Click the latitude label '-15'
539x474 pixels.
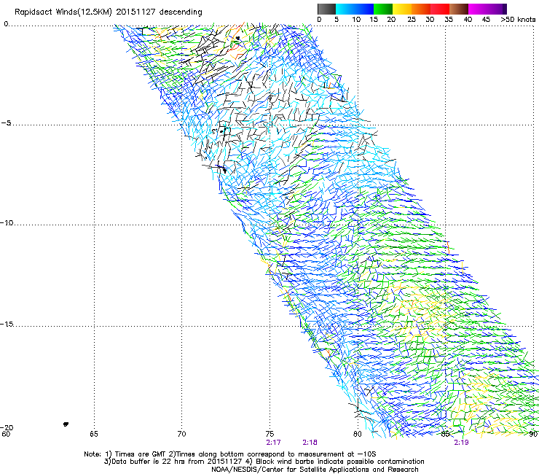tap(7, 324)
